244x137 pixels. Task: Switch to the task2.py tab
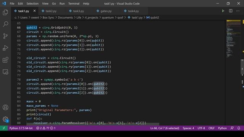(51, 11)
